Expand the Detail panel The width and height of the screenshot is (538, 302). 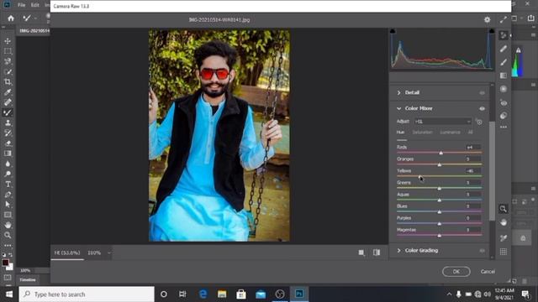(x=398, y=93)
